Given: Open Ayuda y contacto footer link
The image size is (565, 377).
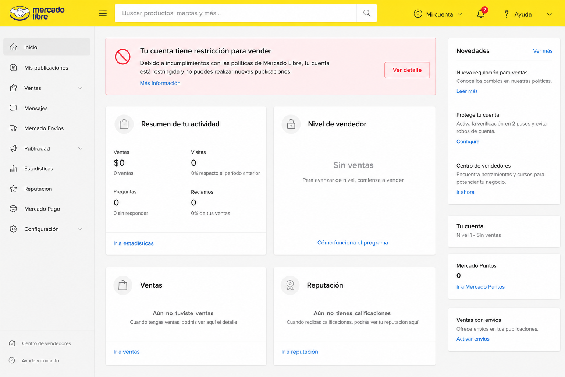Looking at the screenshot, I should click(40, 361).
